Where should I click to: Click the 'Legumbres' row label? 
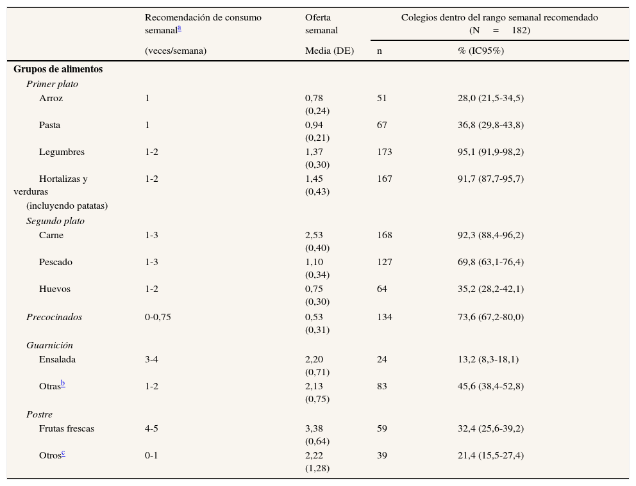pyautogui.click(x=62, y=152)
